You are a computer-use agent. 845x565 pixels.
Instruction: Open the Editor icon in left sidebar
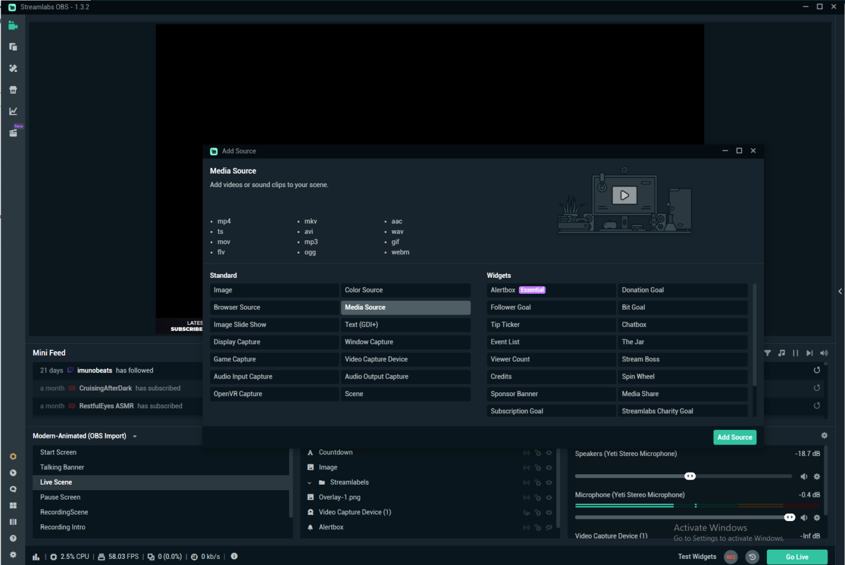pyautogui.click(x=13, y=25)
